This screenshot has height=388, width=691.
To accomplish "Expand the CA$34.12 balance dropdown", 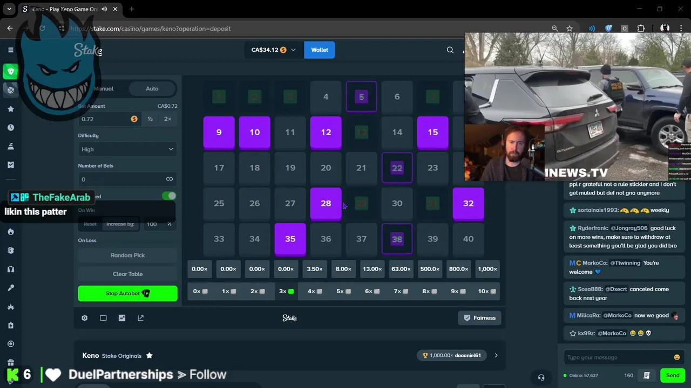I will click(273, 50).
